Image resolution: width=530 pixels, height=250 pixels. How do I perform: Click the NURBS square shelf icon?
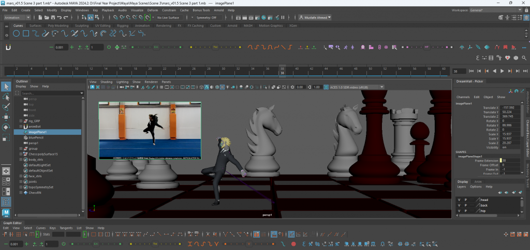(25, 34)
